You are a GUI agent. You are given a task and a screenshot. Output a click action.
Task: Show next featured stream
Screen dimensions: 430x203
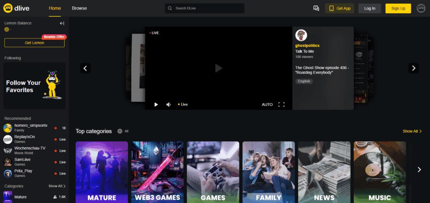(414, 68)
